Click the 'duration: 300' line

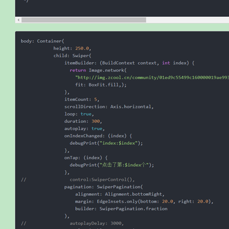83,121
